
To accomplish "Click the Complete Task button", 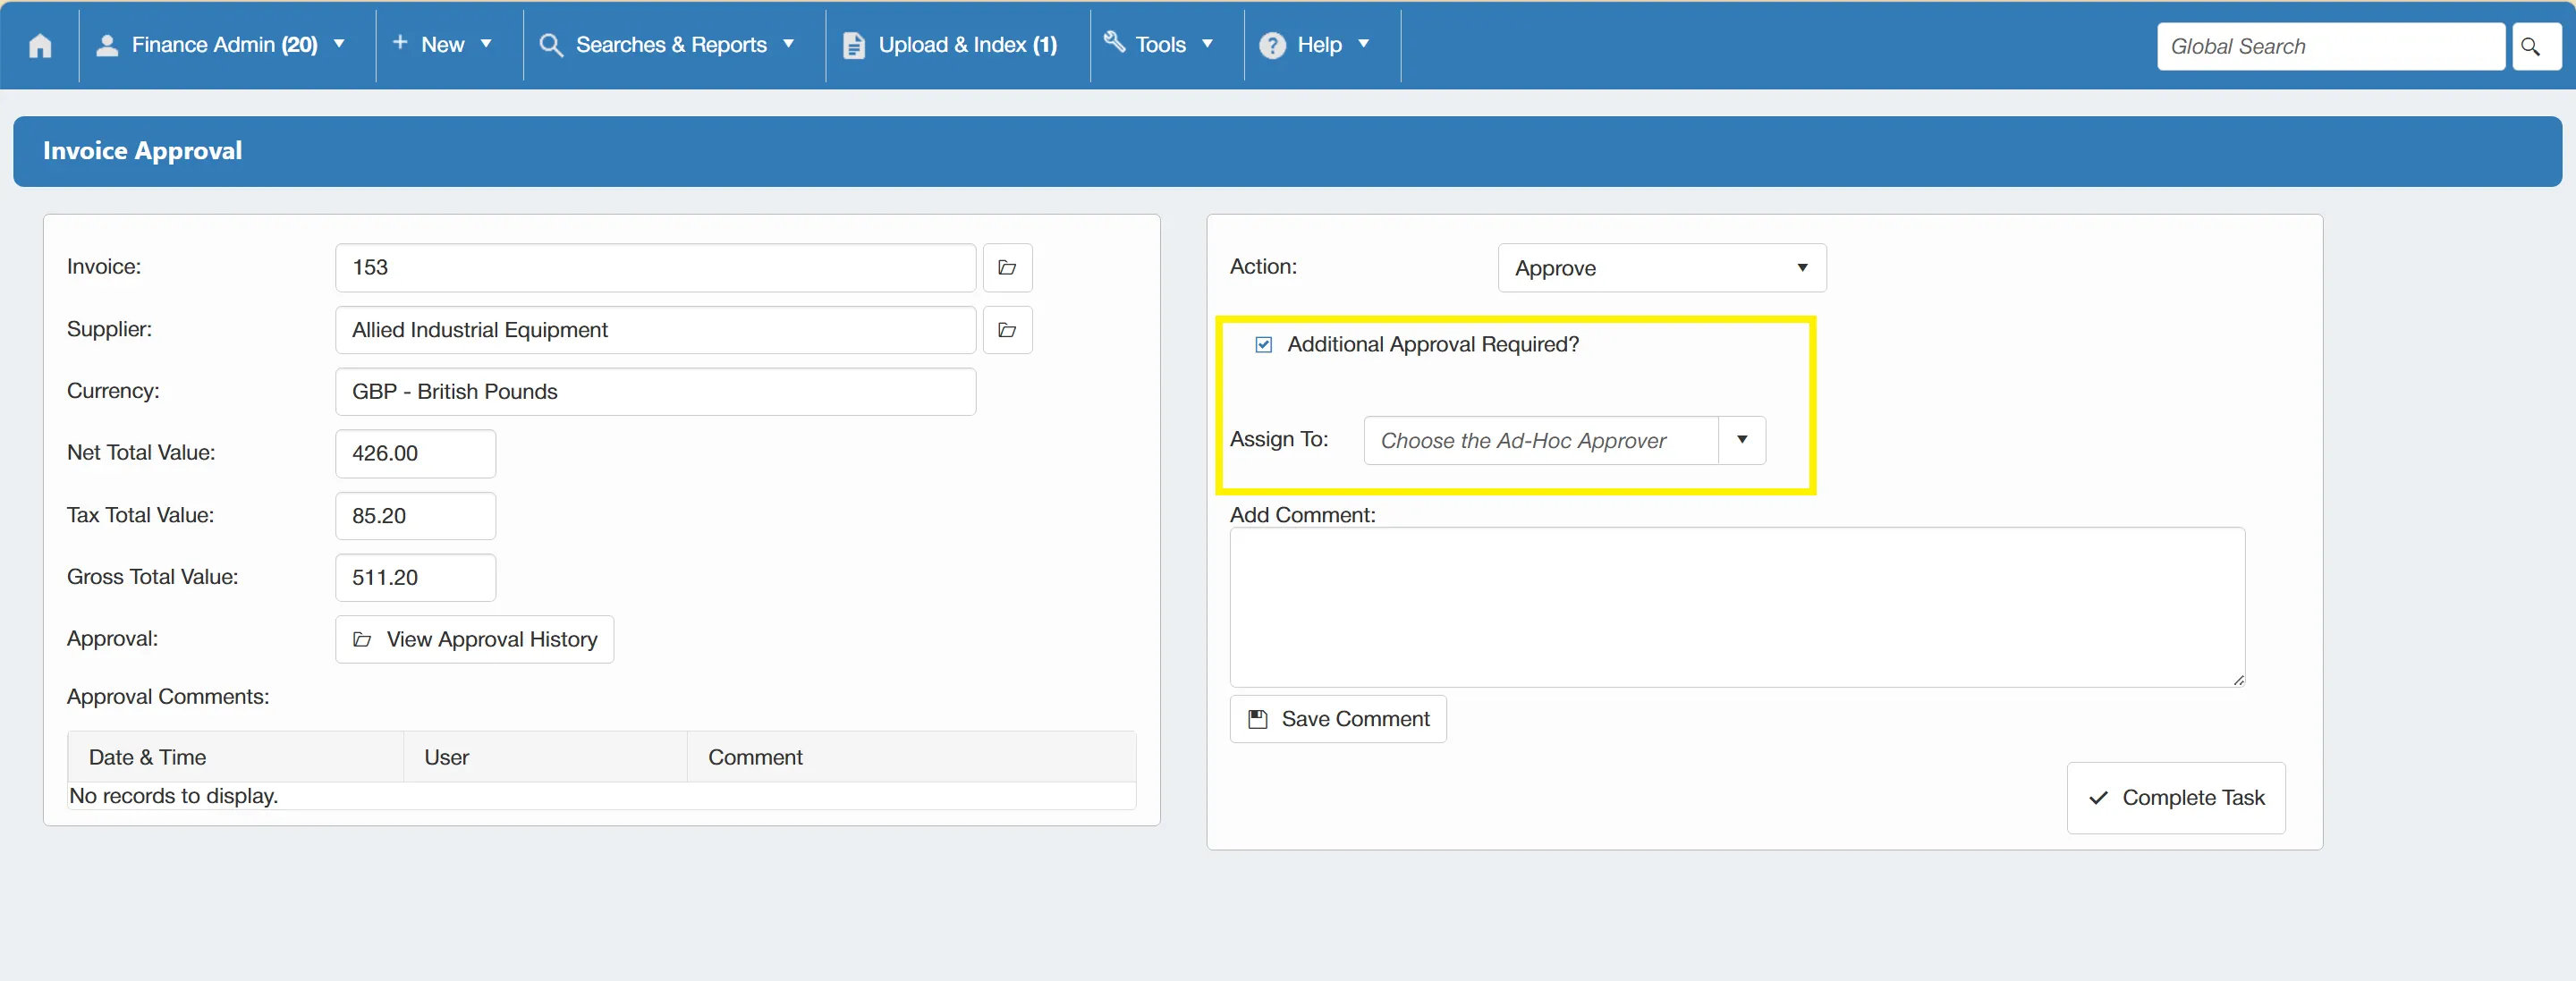I will point(2175,798).
